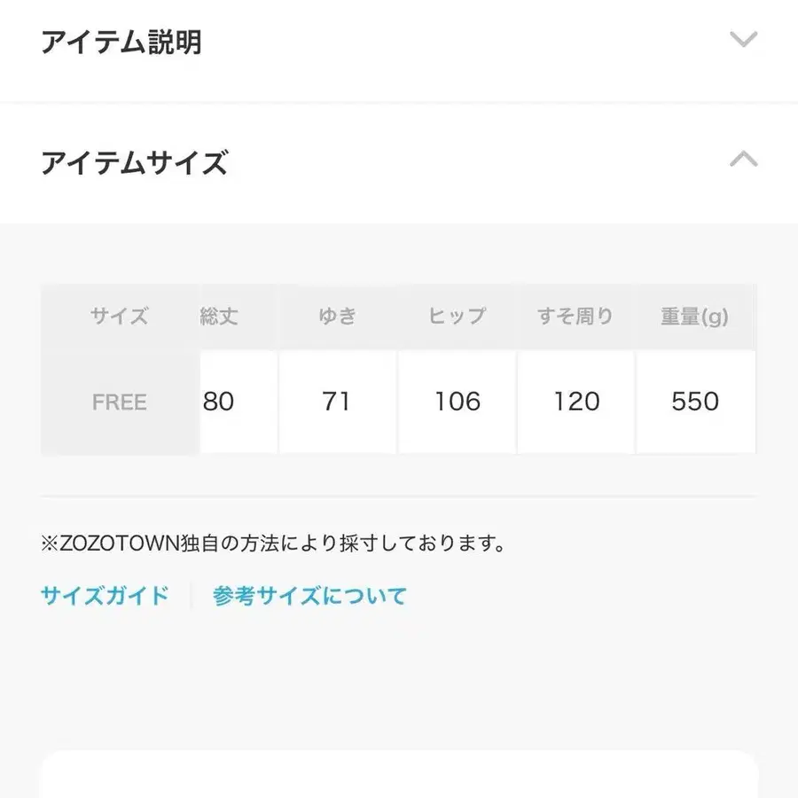Click the サイズ column header
798x798 pixels.
pyautogui.click(x=119, y=316)
